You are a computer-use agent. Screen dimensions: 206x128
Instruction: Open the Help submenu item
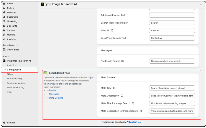(9, 92)
